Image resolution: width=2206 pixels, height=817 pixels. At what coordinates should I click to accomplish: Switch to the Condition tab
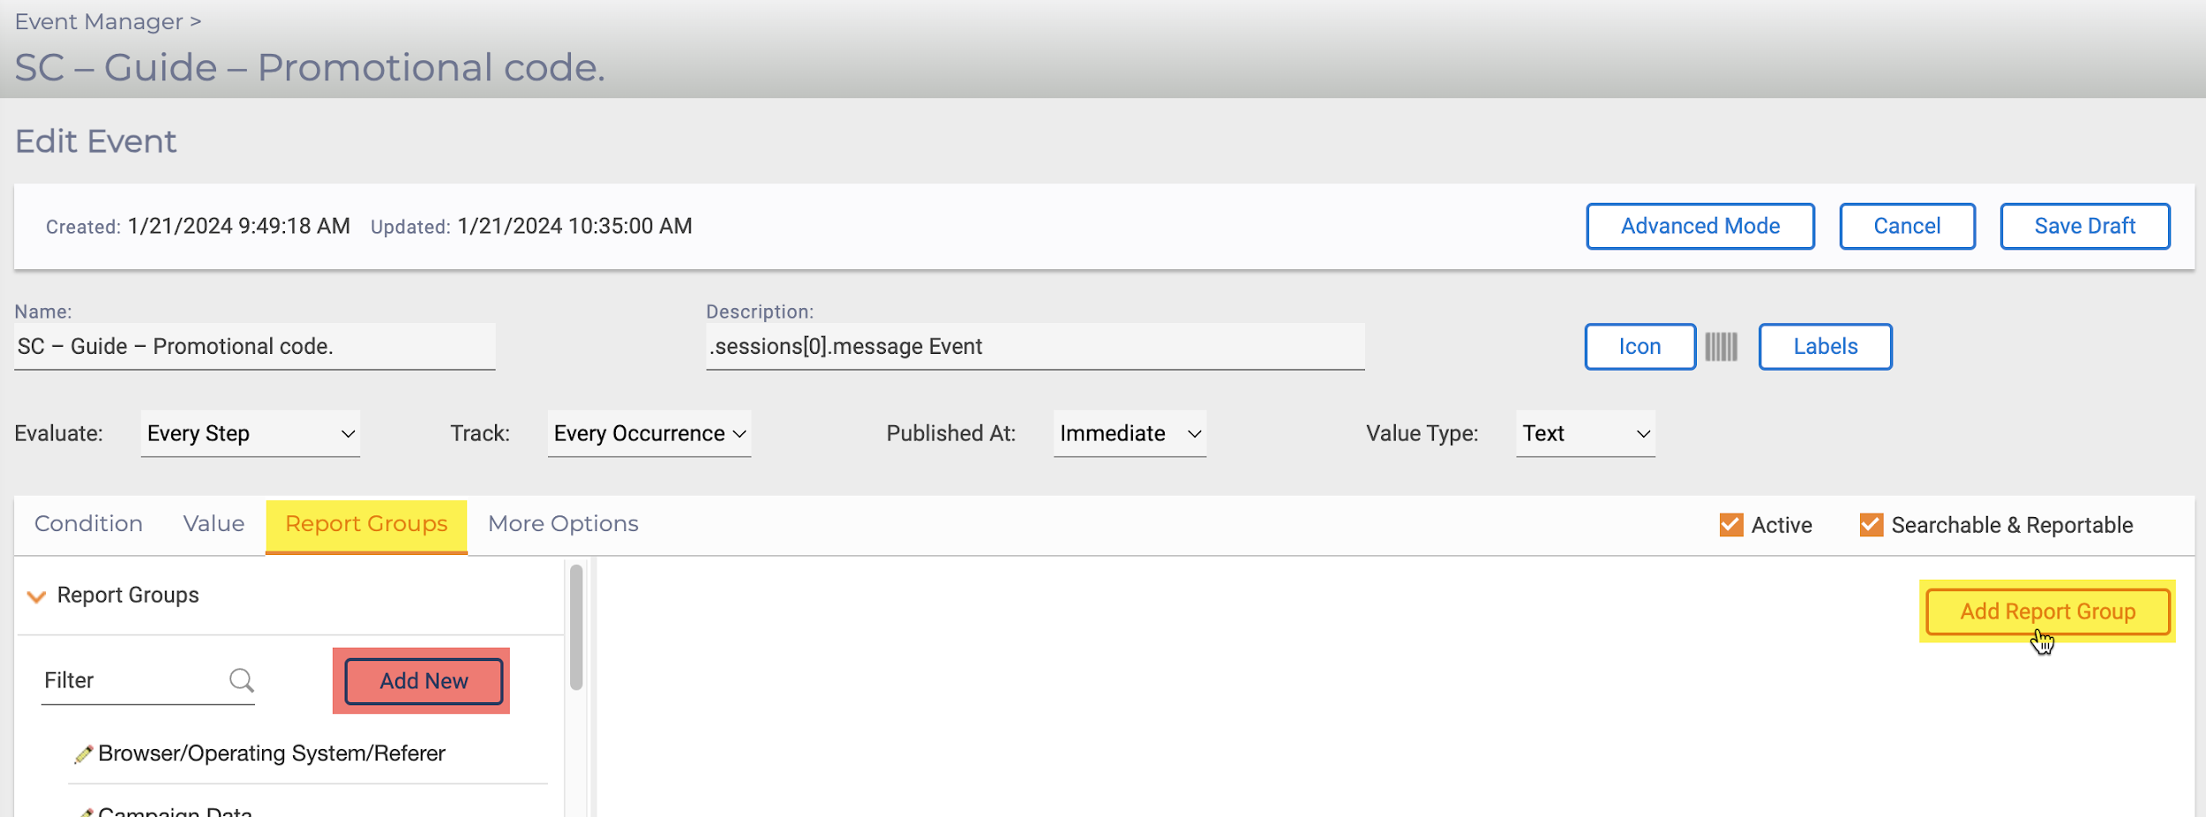tap(88, 524)
